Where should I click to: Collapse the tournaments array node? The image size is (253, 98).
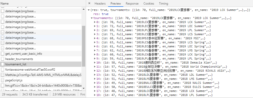tap(92, 18)
